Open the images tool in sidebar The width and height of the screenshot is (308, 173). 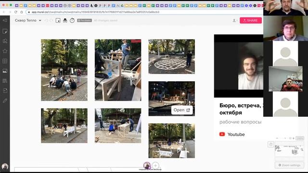click(x=5, y=71)
